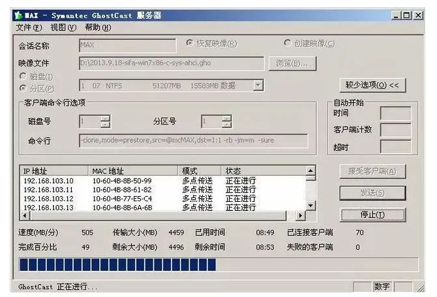Select the 恢复映像 radio button
Image resolution: width=437 pixels, height=297 pixels.
[190, 44]
